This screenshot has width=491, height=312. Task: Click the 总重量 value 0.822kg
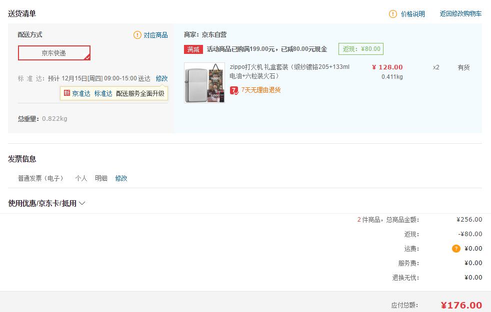pyautogui.click(x=54, y=118)
